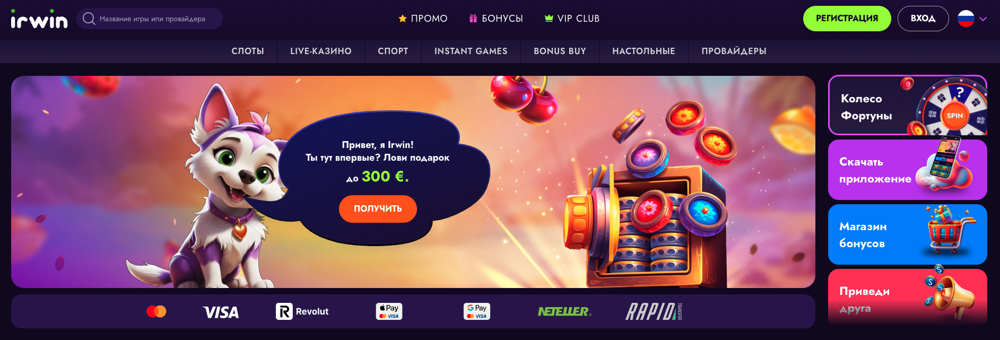Open the ПРОВАЙДЕРЫ menu
The height and width of the screenshot is (340, 1000).
pos(734,51)
